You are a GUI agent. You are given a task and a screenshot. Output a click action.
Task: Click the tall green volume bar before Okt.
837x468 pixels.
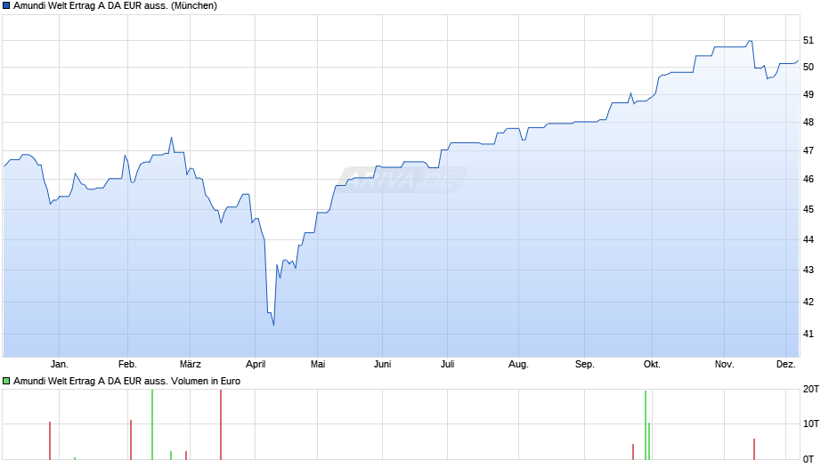pos(646,425)
